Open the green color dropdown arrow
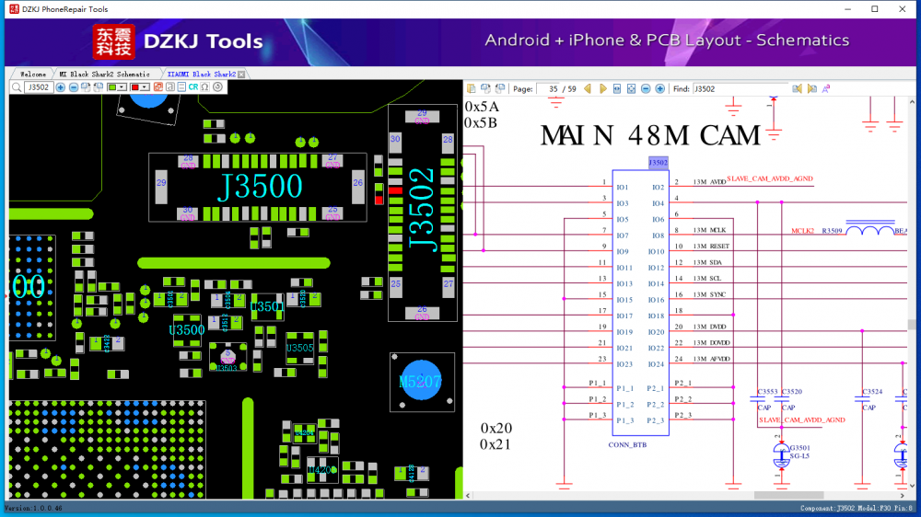The height and width of the screenshot is (517, 921). click(x=122, y=87)
